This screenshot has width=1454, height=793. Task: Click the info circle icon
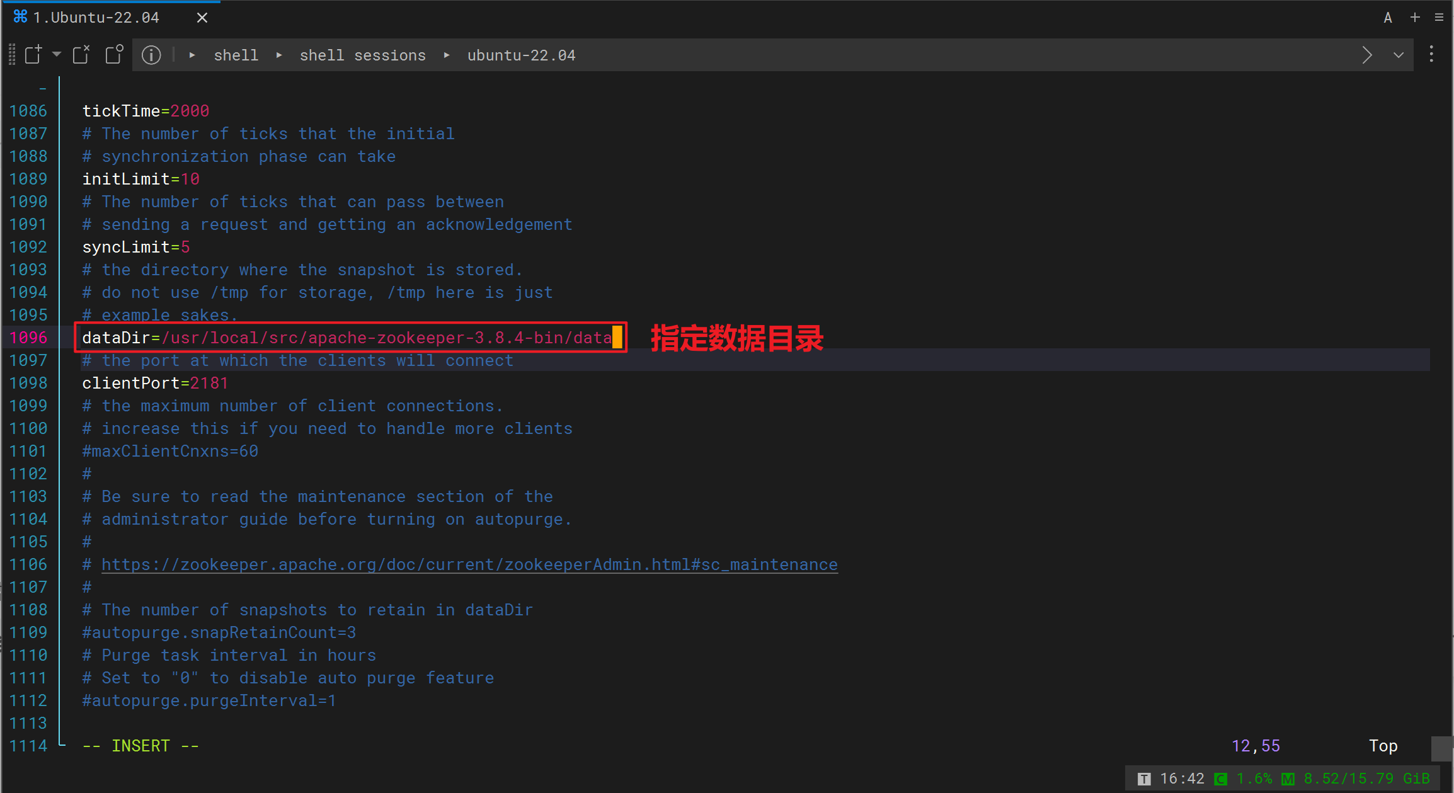tap(151, 55)
